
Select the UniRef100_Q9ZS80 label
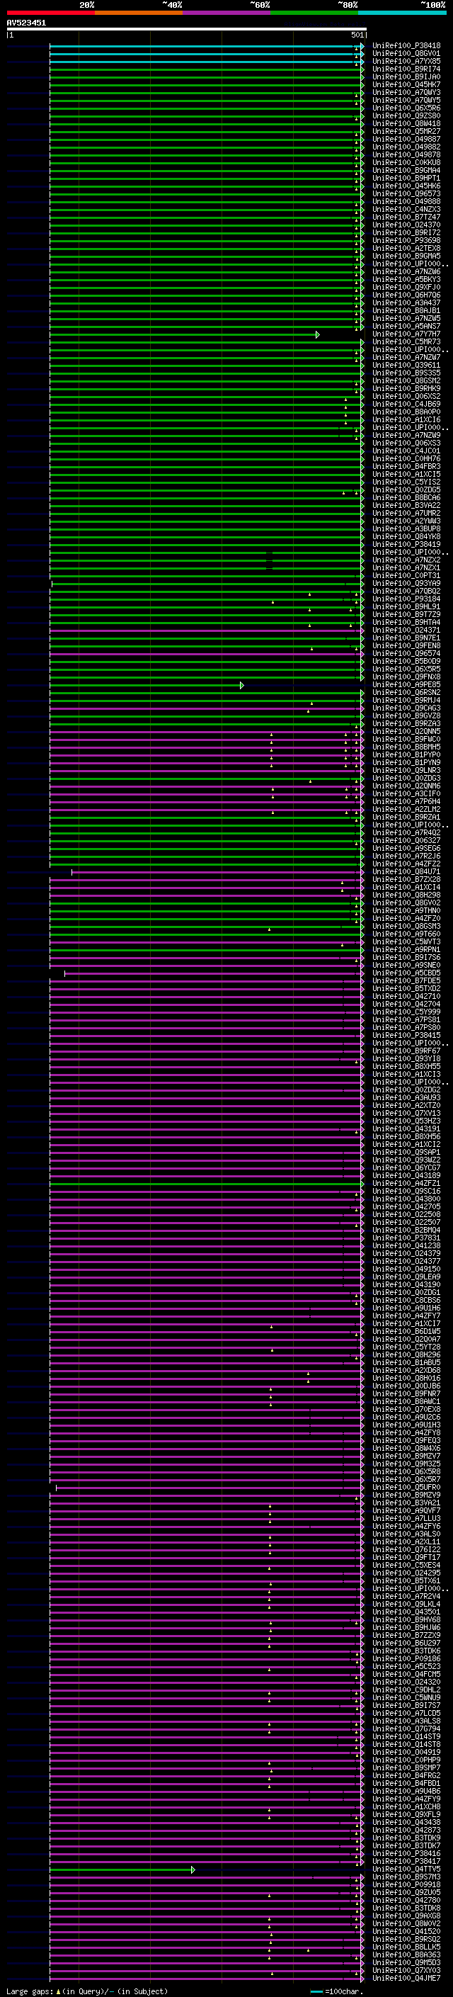pos(406,115)
